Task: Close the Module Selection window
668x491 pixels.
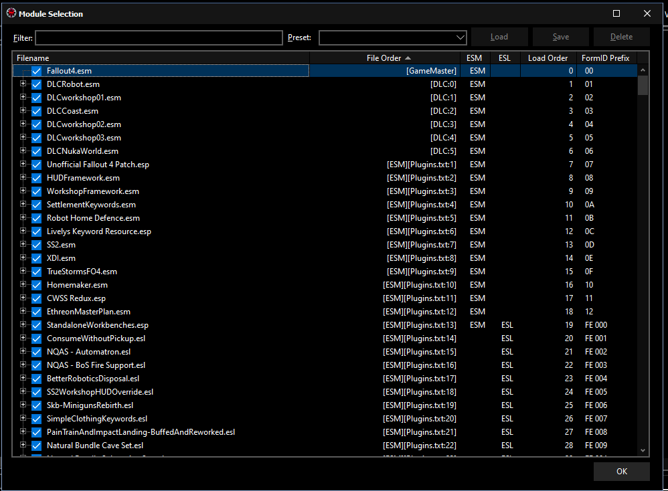Action: tap(647, 13)
